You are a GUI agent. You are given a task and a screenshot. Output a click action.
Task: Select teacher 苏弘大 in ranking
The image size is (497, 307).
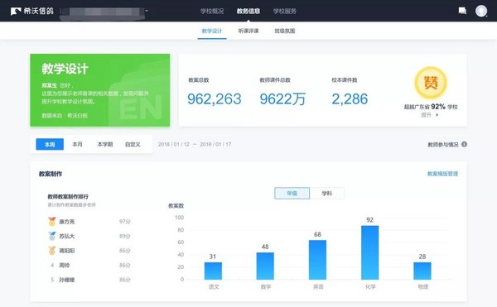[67, 237]
